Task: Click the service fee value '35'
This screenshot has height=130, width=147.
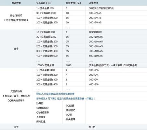Action: coord(67,46)
